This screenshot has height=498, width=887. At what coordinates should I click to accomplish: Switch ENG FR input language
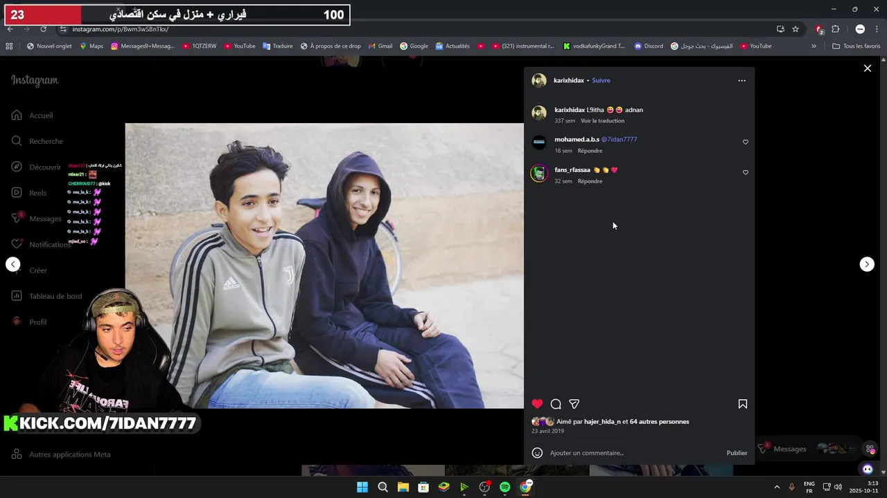click(x=809, y=487)
